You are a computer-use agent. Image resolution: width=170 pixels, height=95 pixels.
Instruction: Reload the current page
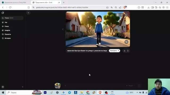[10, 7]
